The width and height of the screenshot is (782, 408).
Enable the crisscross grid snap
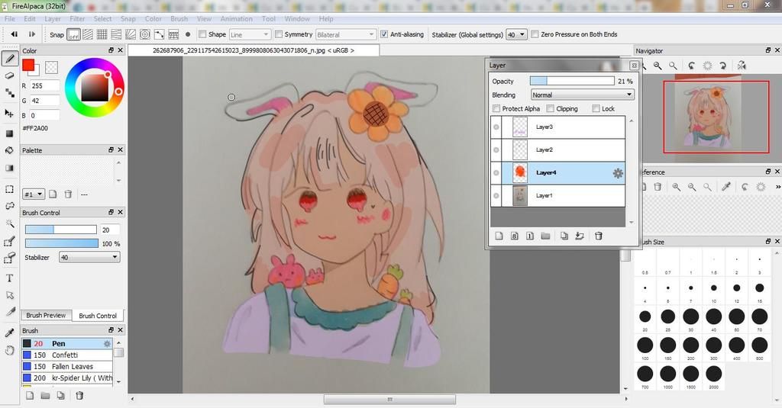[x=102, y=34]
